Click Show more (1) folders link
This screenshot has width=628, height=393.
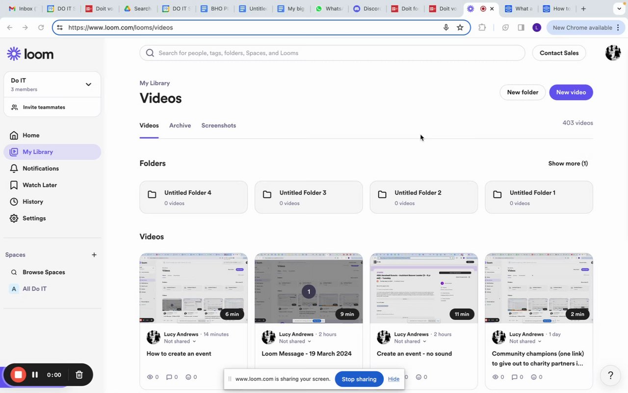[x=568, y=164]
